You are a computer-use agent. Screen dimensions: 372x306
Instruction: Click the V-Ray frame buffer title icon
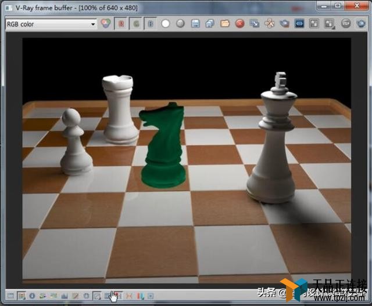(x=9, y=8)
